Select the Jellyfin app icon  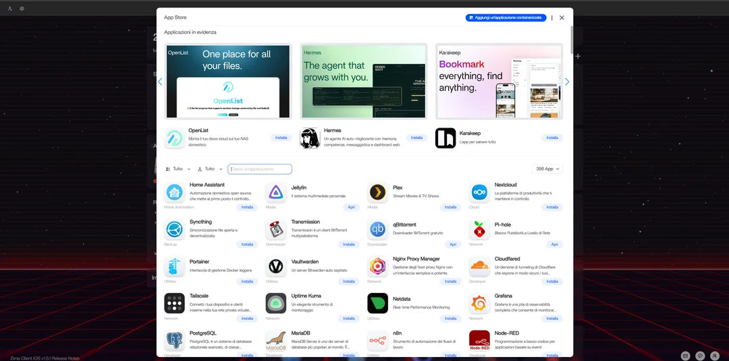(x=275, y=192)
